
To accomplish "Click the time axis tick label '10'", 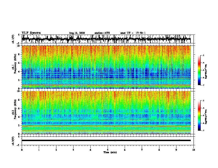I will 194,150.
